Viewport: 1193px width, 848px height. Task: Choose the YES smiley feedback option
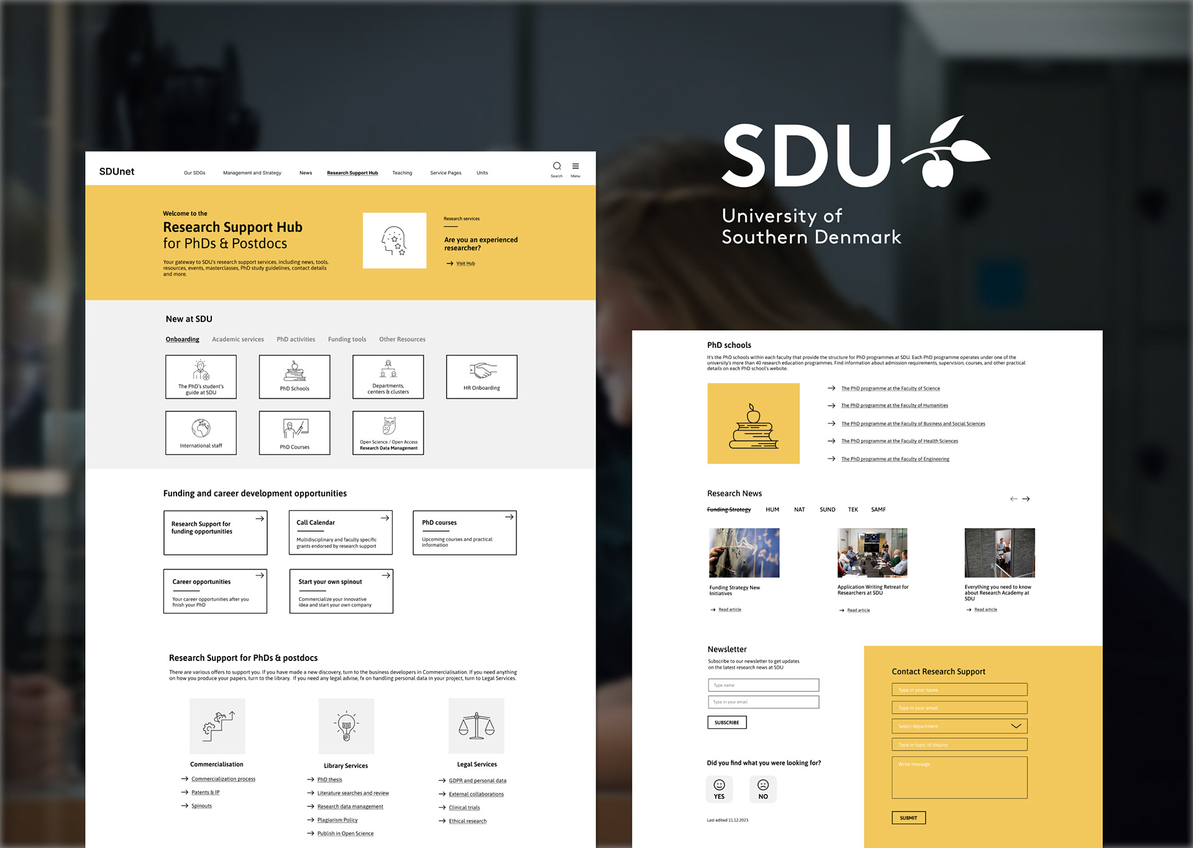(x=719, y=789)
